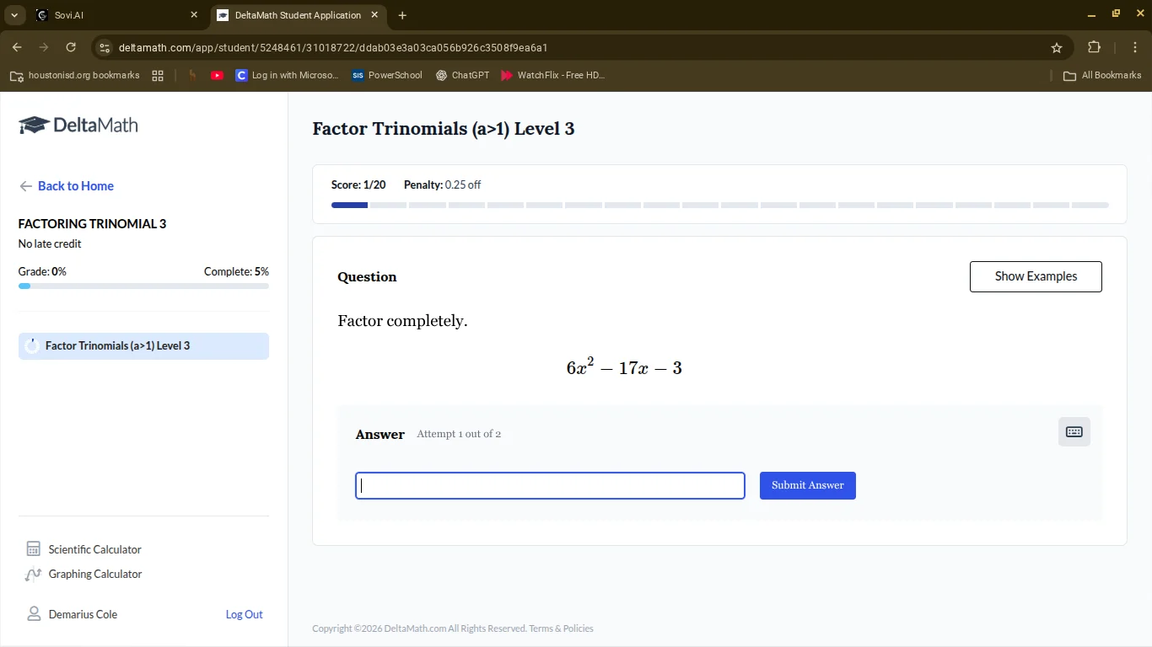Image resolution: width=1152 pixels, height=647 pixels.
Task: Open the Chrome three-dot menu
Action: [1135, 47]
